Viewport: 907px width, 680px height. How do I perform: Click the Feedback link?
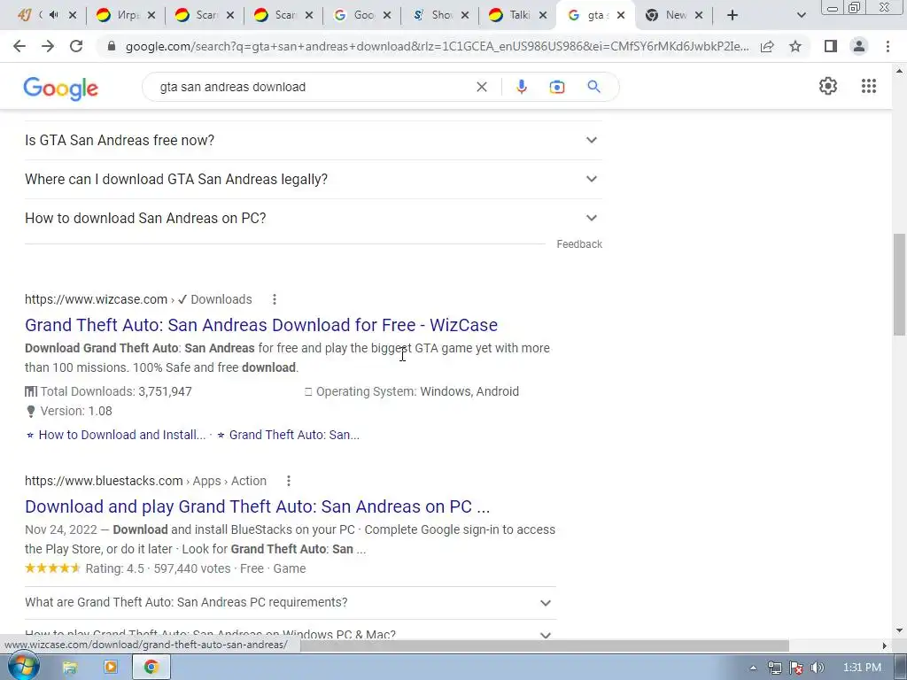(x=579, y=244)
